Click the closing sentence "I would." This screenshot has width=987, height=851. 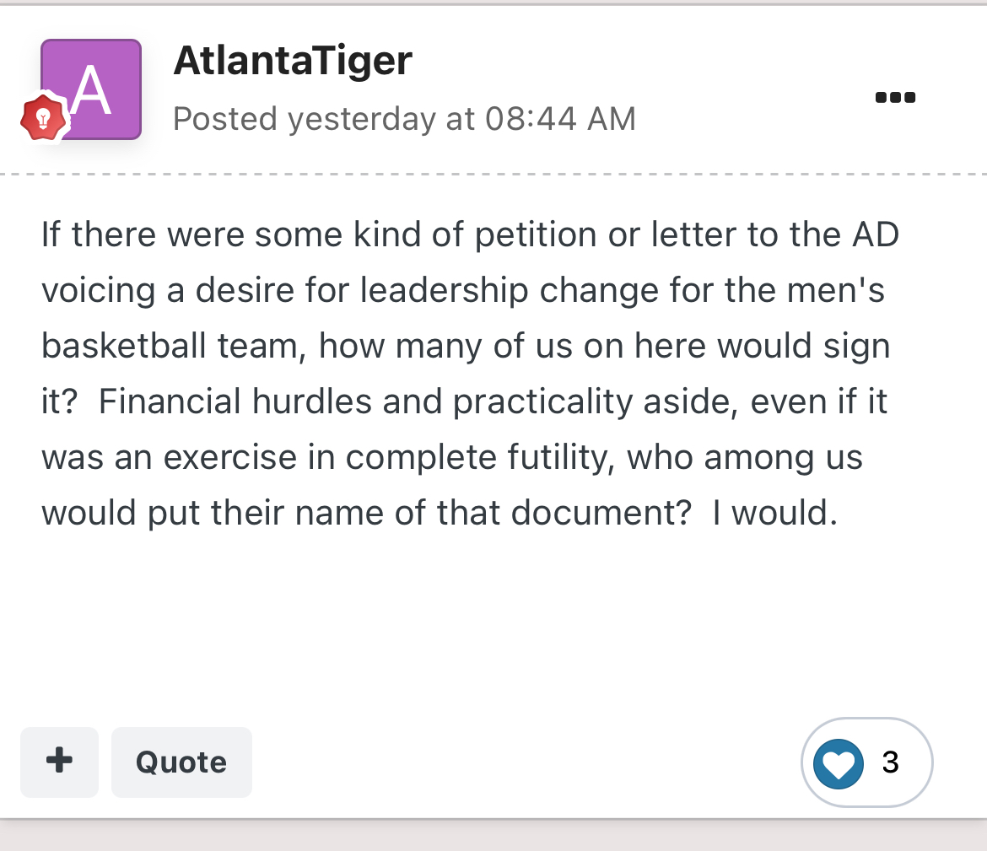(x=774, y=513)
